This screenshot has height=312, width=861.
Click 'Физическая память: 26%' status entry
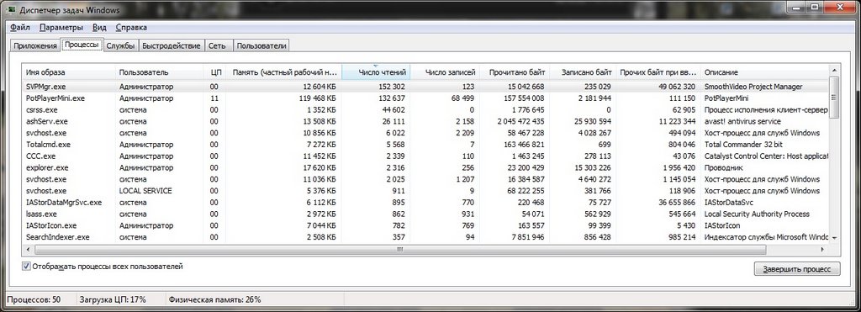tap(215, 299)
